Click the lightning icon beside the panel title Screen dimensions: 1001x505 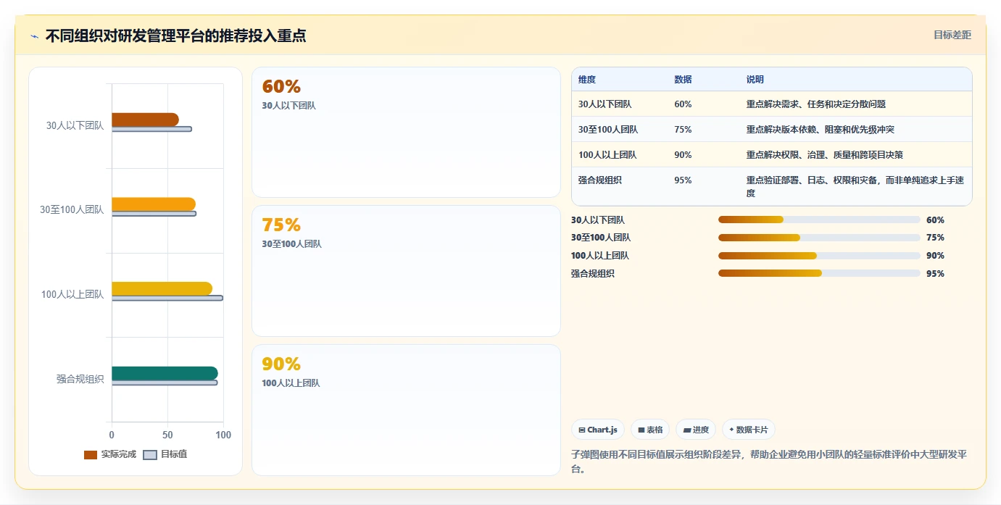(35, 36)
